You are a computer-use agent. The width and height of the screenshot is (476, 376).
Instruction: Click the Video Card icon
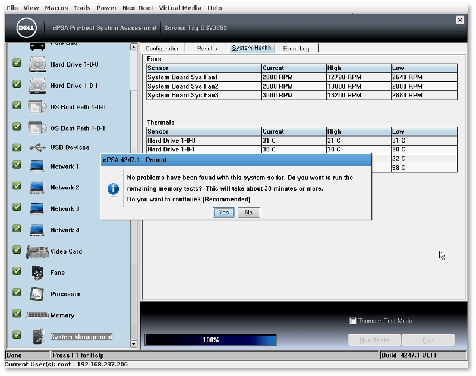click(x=37, y=252)
